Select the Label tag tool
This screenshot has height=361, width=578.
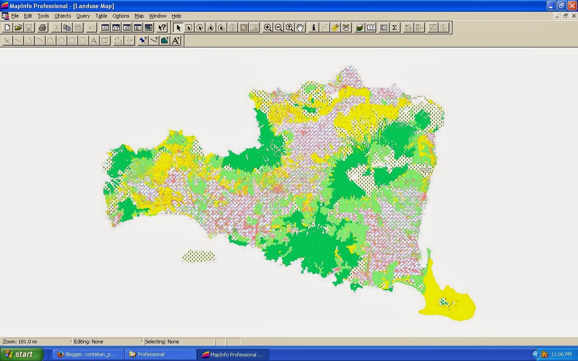pyautogui.click(x=336, y=28)
